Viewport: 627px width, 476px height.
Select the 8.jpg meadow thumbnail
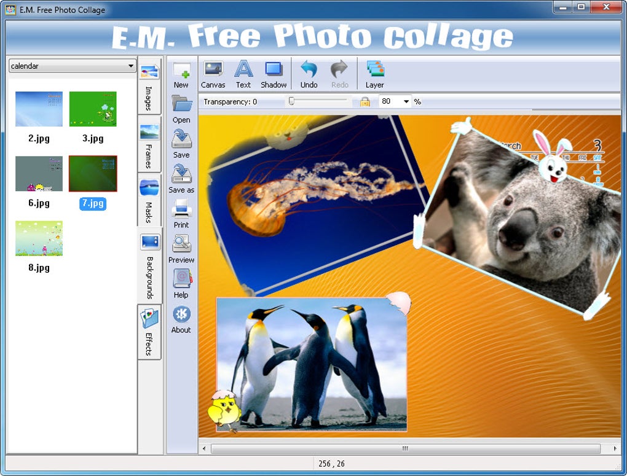click(x=39, y=238)
